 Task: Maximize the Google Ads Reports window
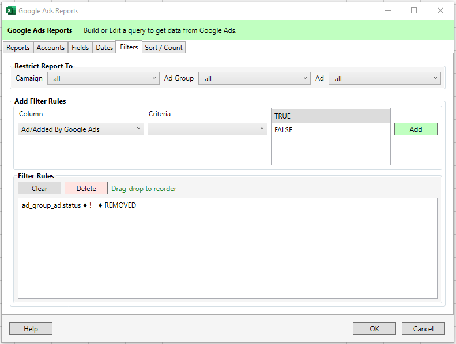click(x=414, y=11)
